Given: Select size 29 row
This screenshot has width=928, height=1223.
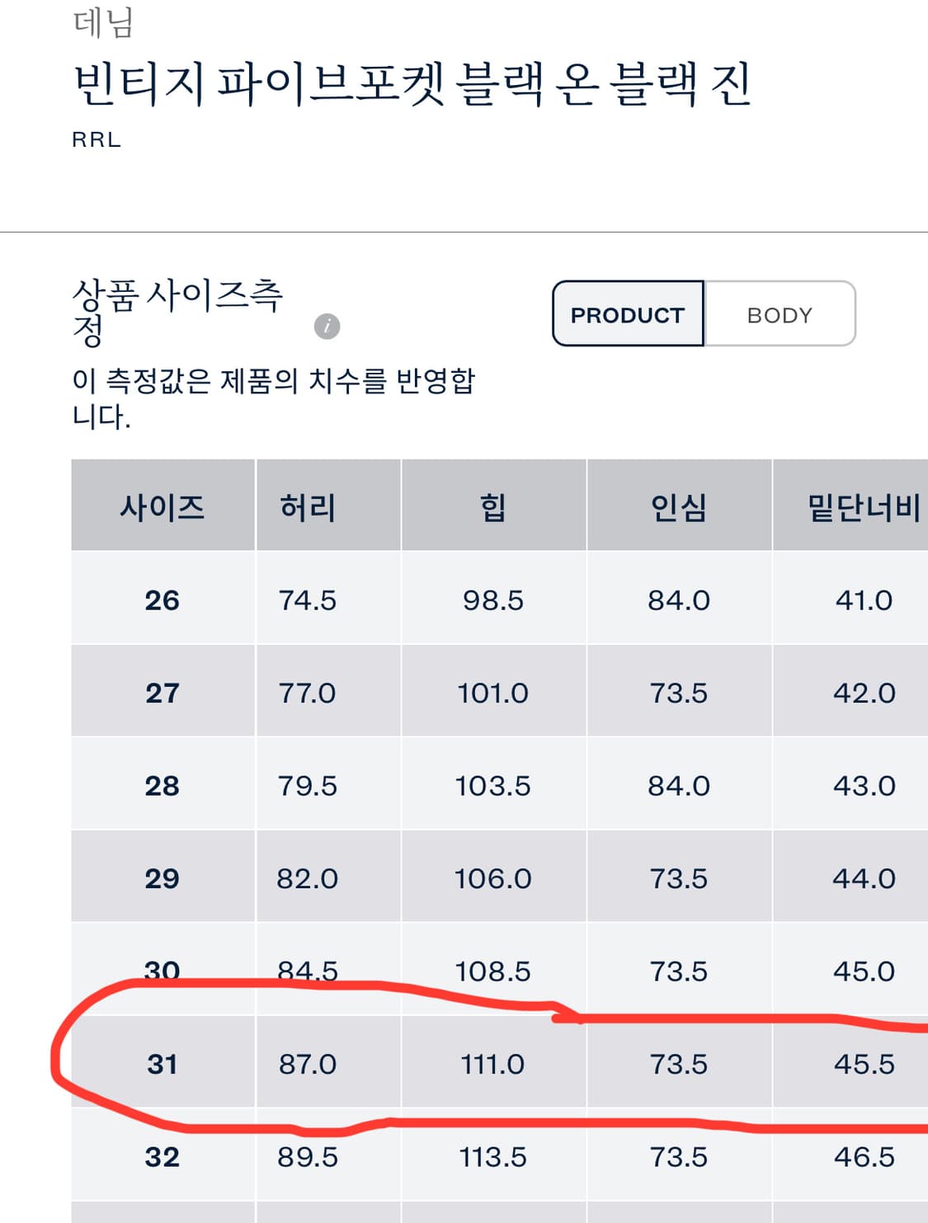Looking at the screenshot, I should (163, 878).
